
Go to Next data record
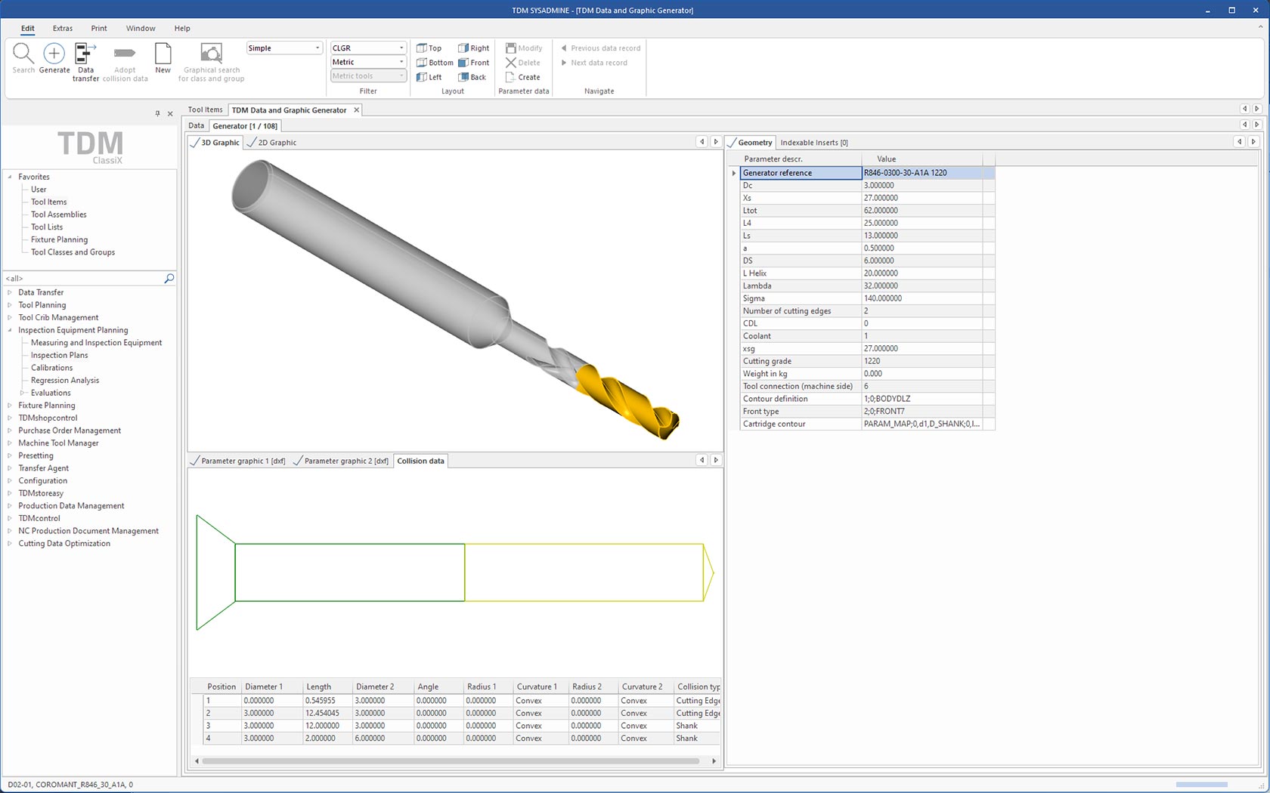[x=594, y=63]
